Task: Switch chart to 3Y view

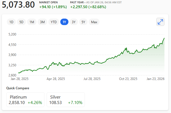Action: click(74, 22)
